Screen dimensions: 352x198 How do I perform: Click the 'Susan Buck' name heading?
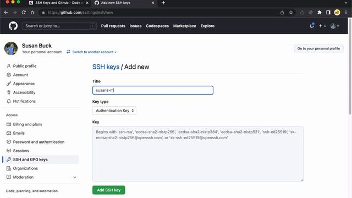37,46
